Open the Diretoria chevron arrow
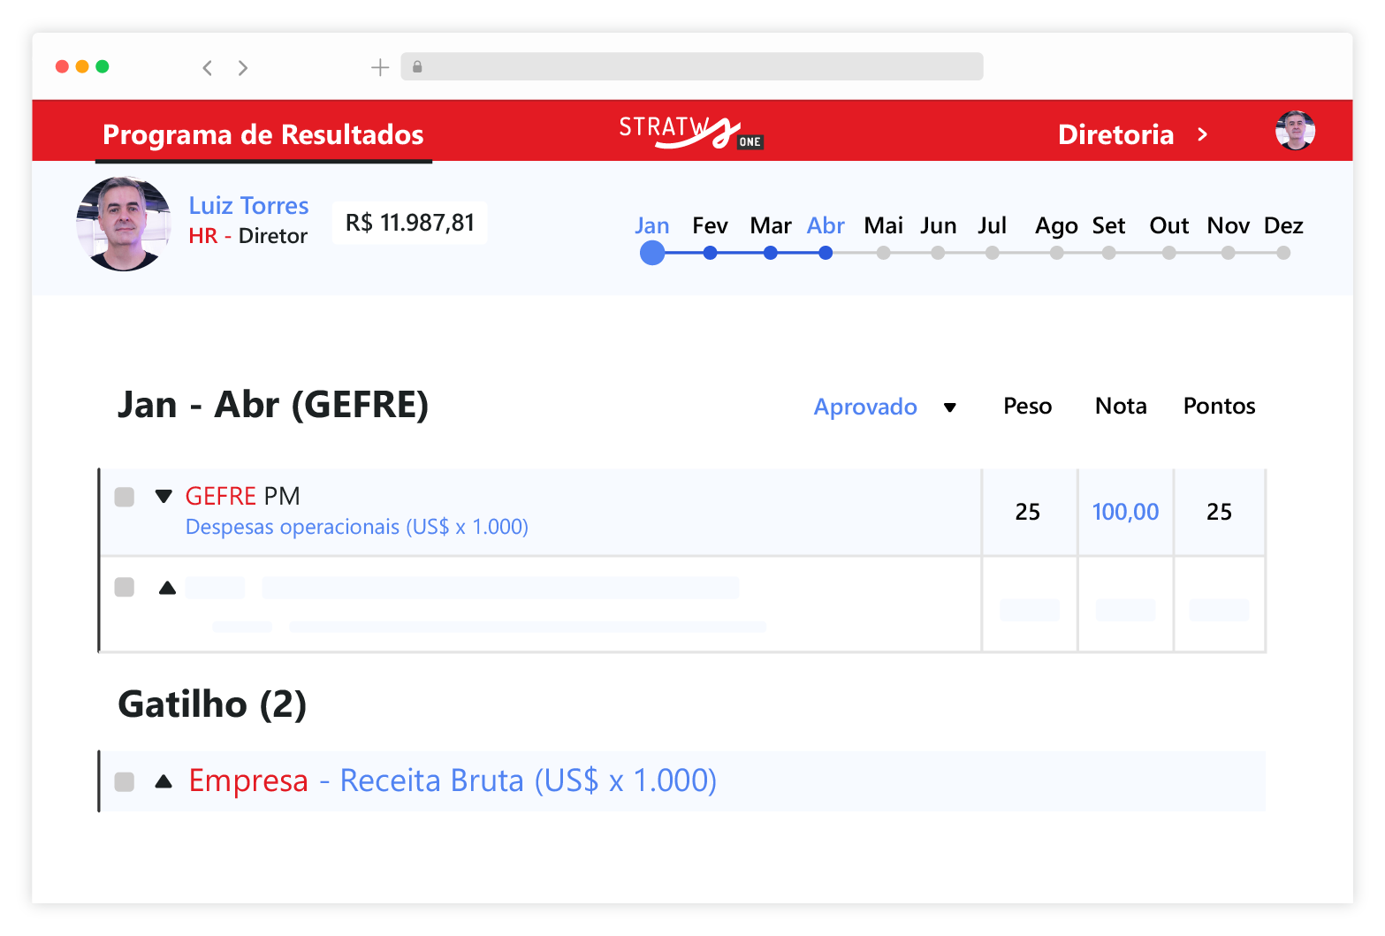 coord(1202,134)
